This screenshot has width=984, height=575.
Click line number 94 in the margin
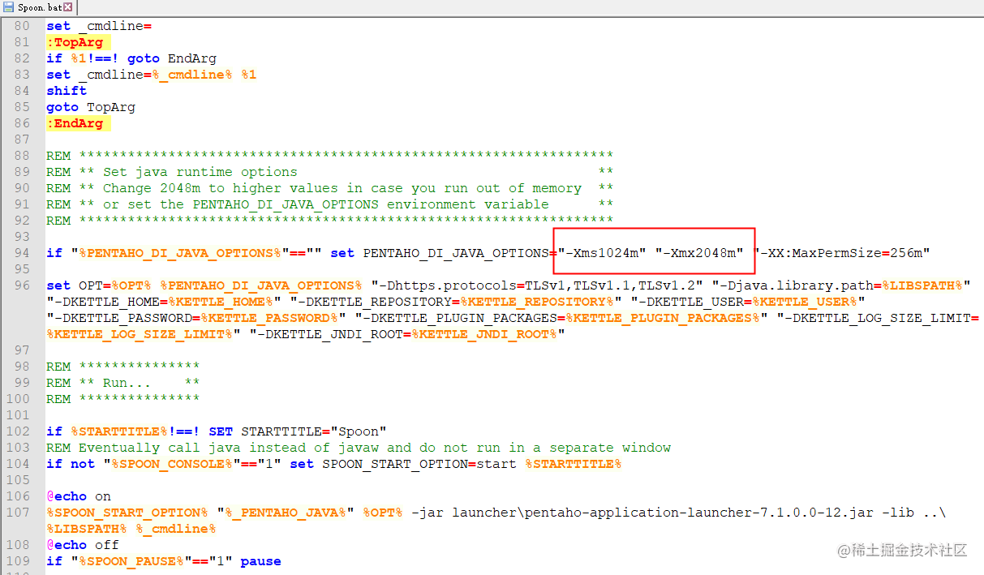coord(21,252)
